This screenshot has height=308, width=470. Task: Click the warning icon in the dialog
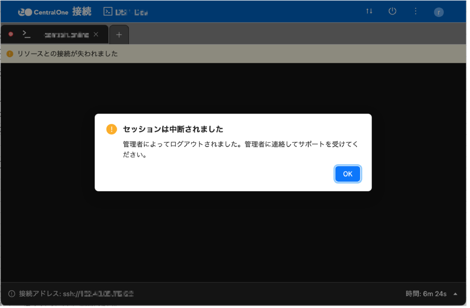[112, 129]
